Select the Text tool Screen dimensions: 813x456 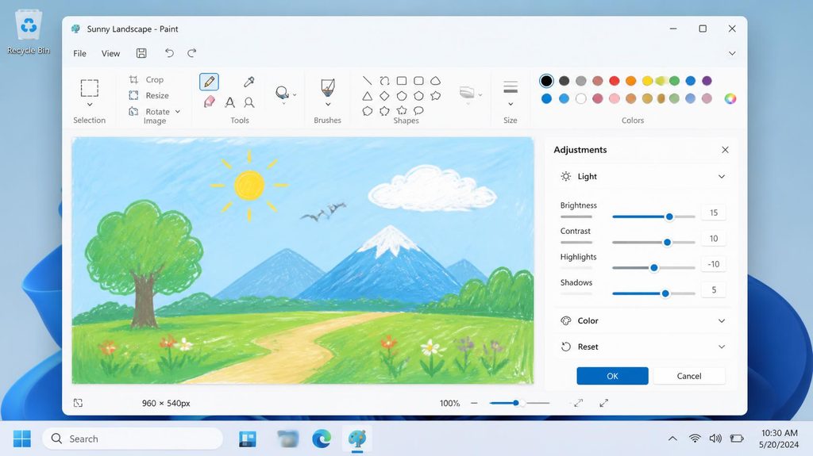tap(229, 102)
